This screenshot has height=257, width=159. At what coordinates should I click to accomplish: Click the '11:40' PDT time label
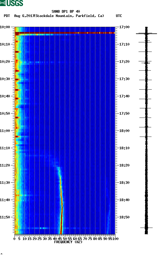point(5,200)
